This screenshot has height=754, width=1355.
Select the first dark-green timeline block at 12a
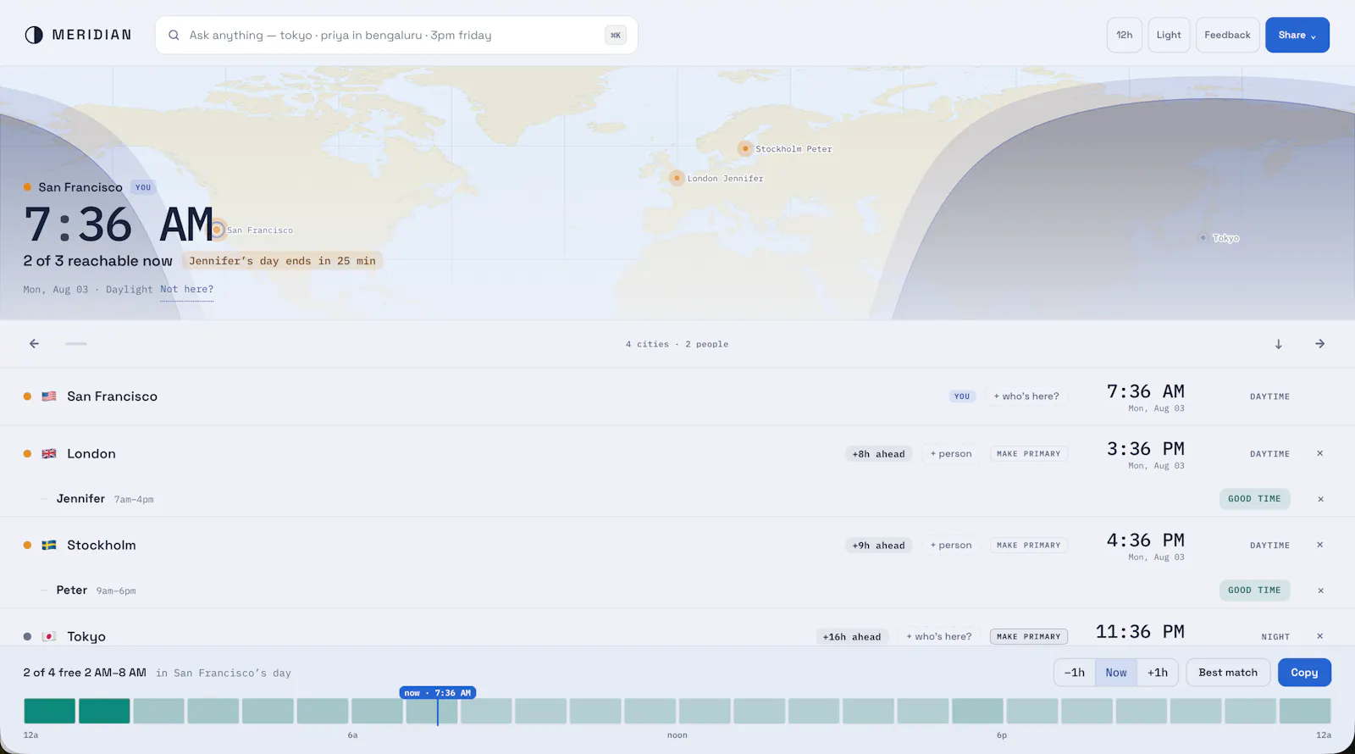pos(49,711)
